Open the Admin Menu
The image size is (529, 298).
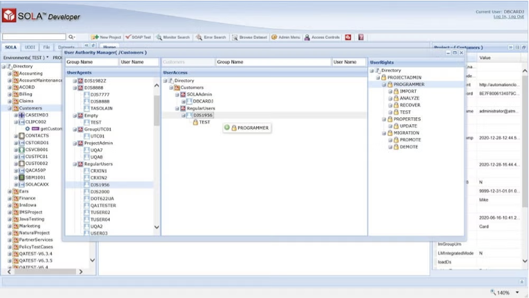286,37
